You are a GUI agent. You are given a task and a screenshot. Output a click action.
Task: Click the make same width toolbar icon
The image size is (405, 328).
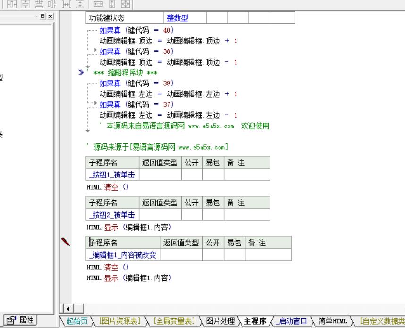(x=98, y=4)
